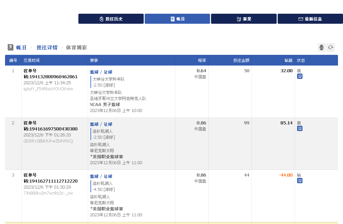Click timestamp 2023/12/6 下午 01:26:33
The image size is (343, 224).
click(47, 135)
